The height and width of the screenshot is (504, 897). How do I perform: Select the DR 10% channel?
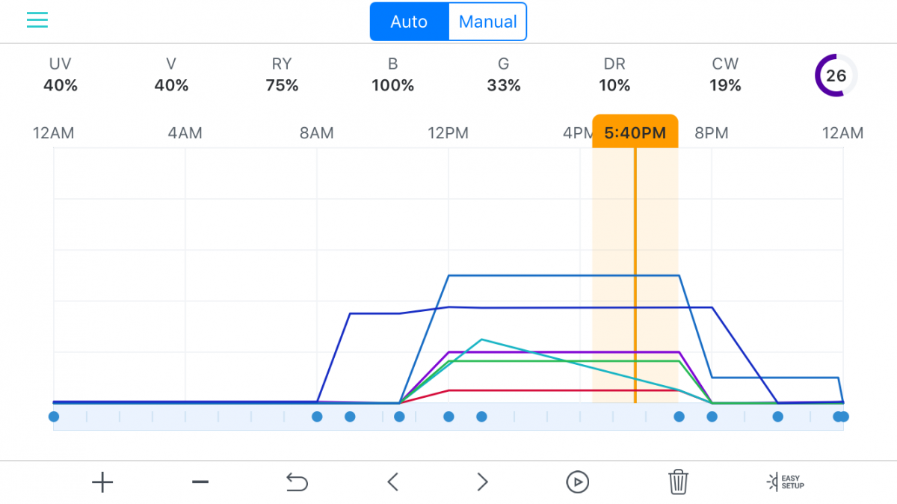click(614, 75)
